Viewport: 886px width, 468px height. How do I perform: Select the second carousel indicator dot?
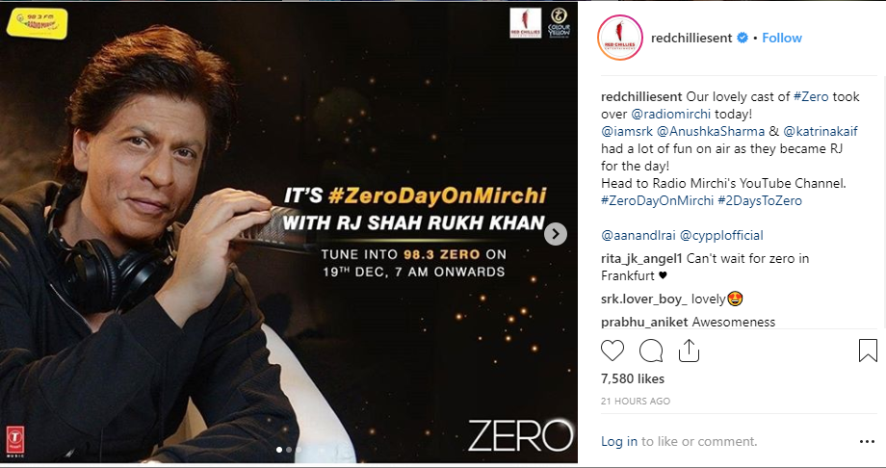point(289,450)
